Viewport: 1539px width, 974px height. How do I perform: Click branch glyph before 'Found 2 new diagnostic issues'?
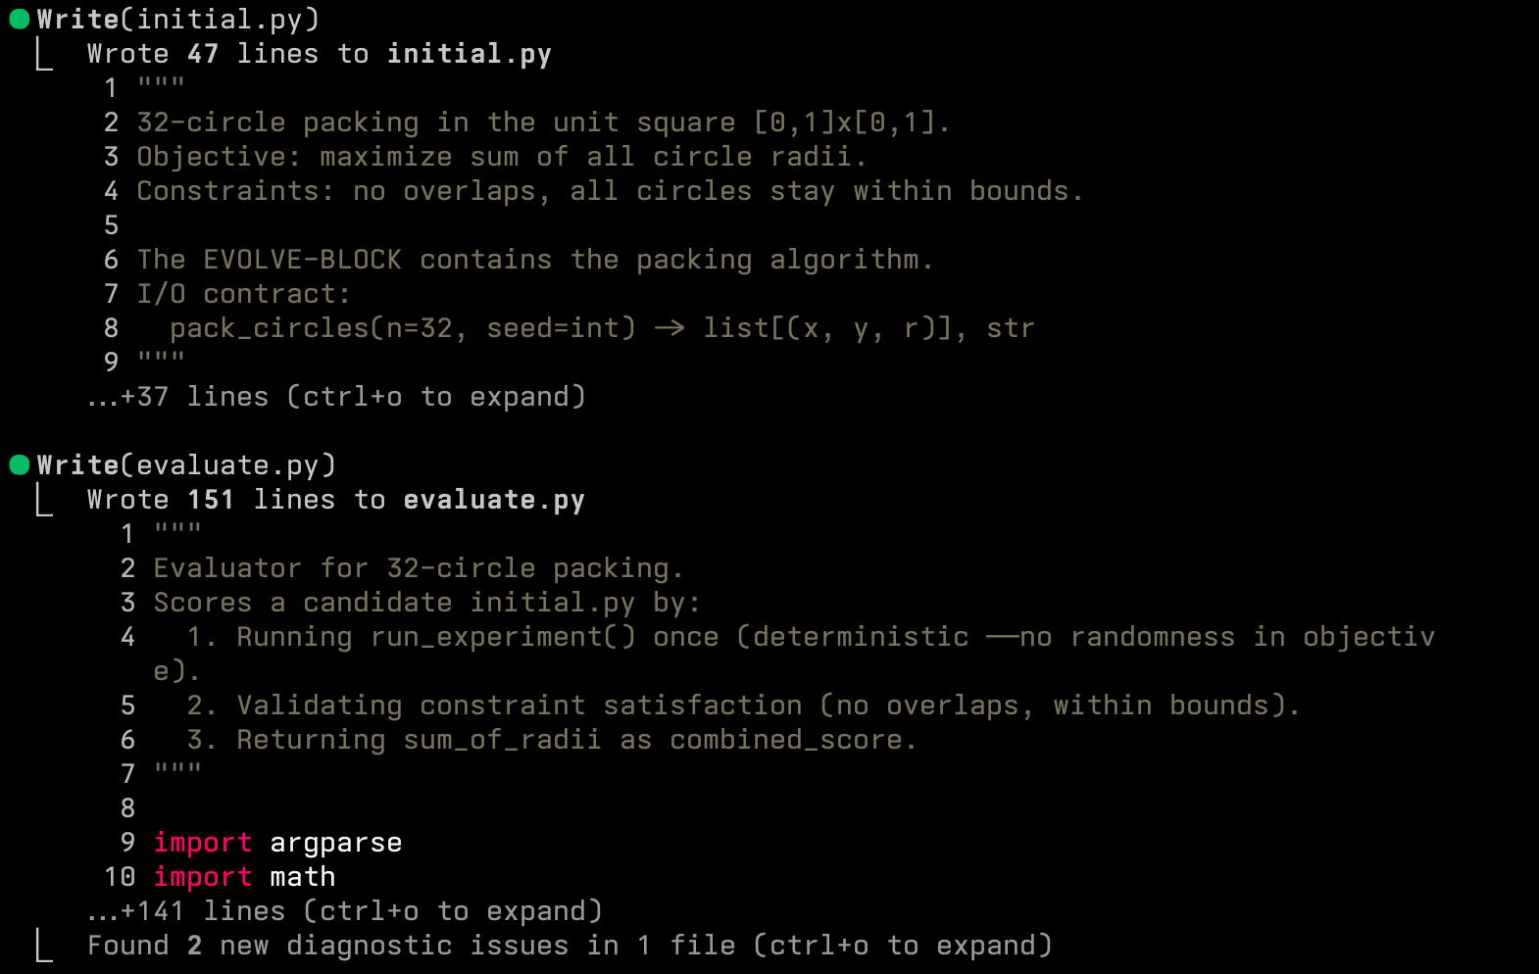[44, 947]
